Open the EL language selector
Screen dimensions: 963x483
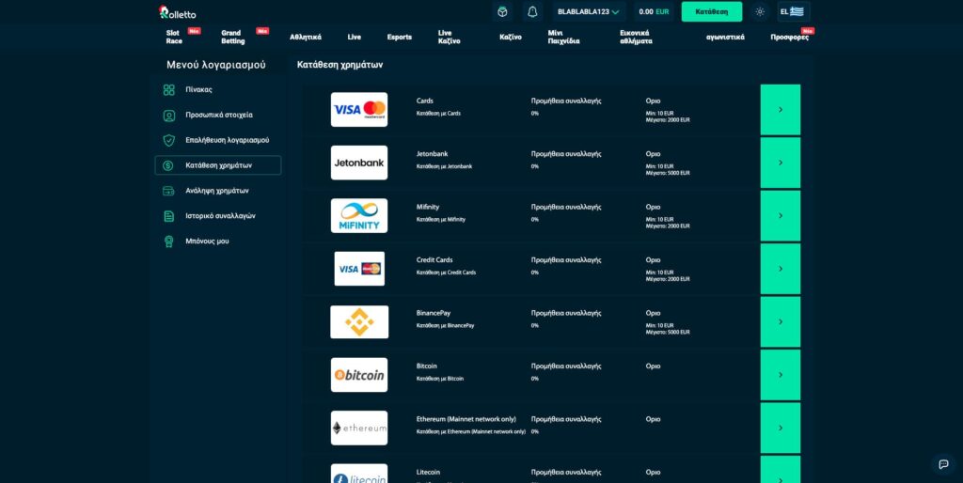click(791, 11)
